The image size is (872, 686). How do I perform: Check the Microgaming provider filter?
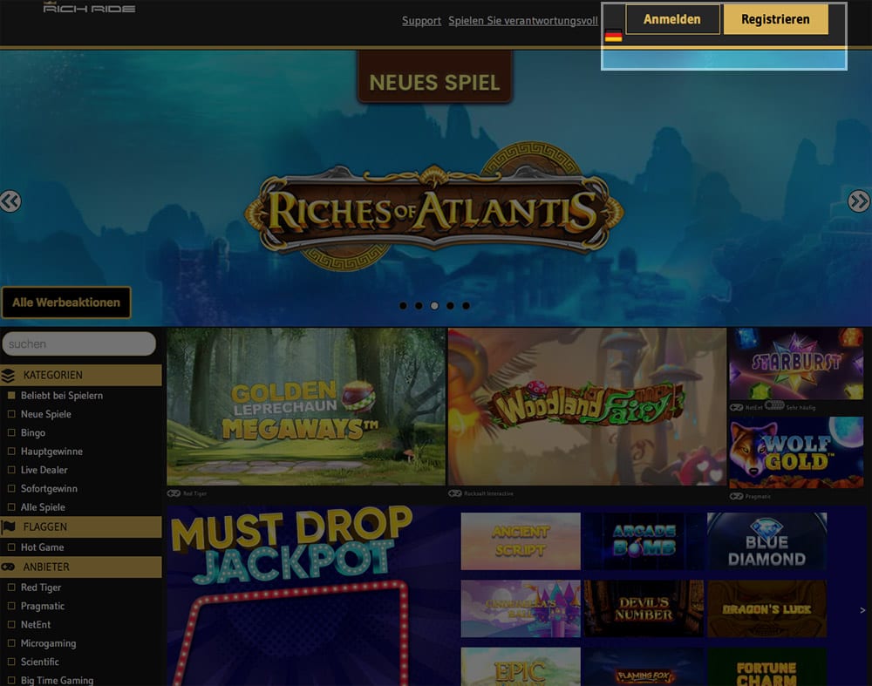point(11,643)
